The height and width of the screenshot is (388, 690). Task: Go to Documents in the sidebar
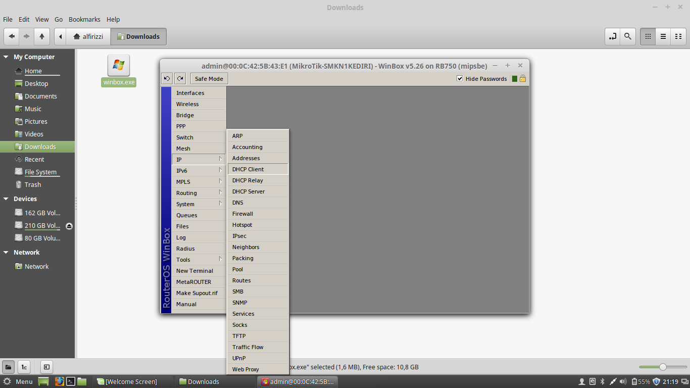(x=40, y=96)
